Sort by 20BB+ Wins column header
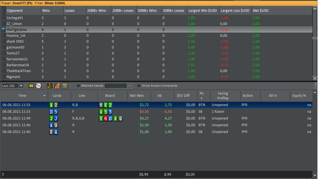 99,10
